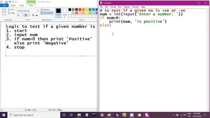Screen dimensions: 210x118
Task: Select Transparent background option
Action: pos(47,13)
